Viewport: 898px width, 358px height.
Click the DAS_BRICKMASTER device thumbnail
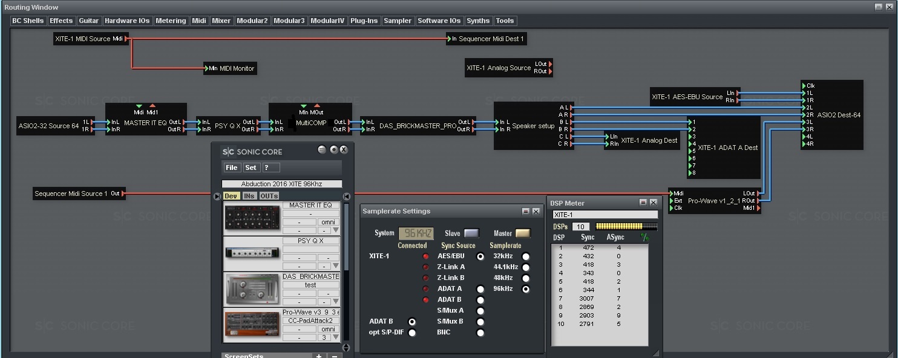point(252,289)
